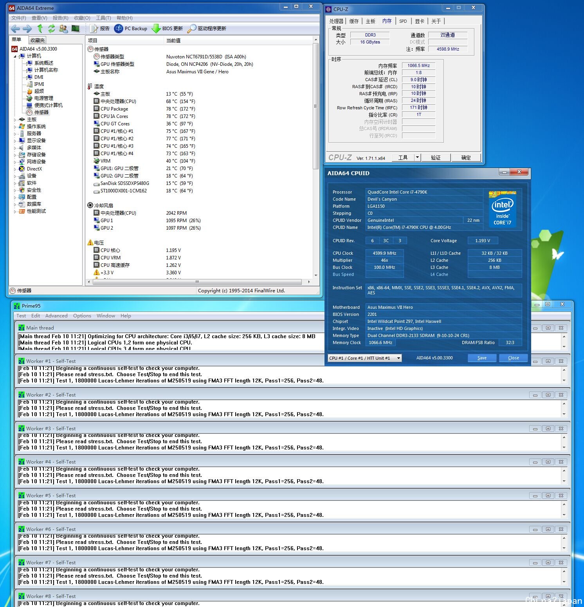Click CPU-Z 验证 button
Screen dimensions: 584x607
436,158
